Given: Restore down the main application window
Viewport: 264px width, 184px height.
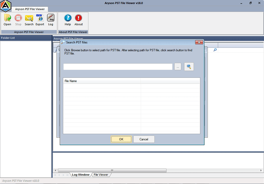Looking at the screenshot, I should click(x=251, y=3).
